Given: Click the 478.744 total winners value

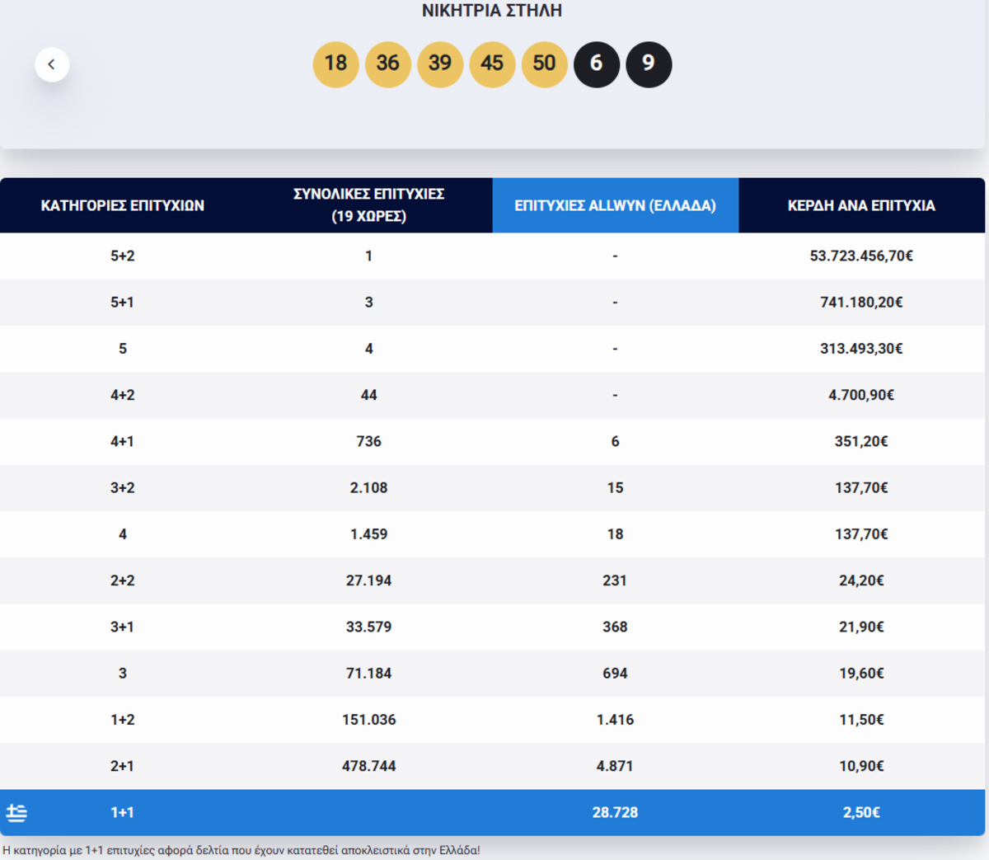Looking at the screenshot, I should (368, 766).
